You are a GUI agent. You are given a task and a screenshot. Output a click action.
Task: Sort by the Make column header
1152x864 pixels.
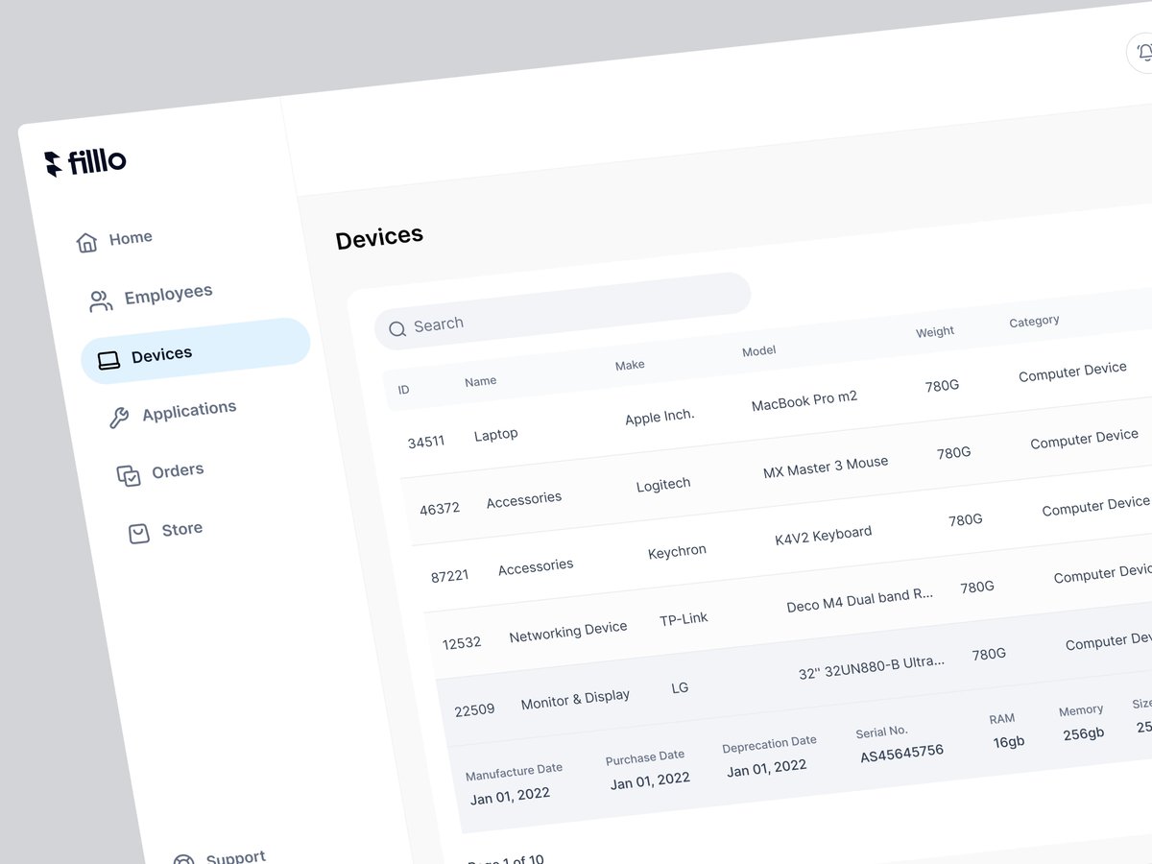630,365
